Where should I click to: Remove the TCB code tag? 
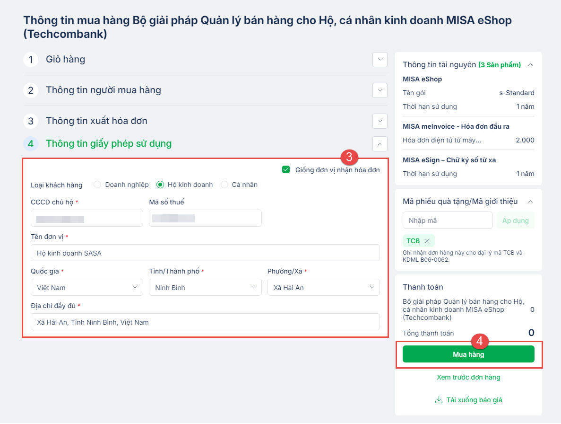[x=427, y=241]
